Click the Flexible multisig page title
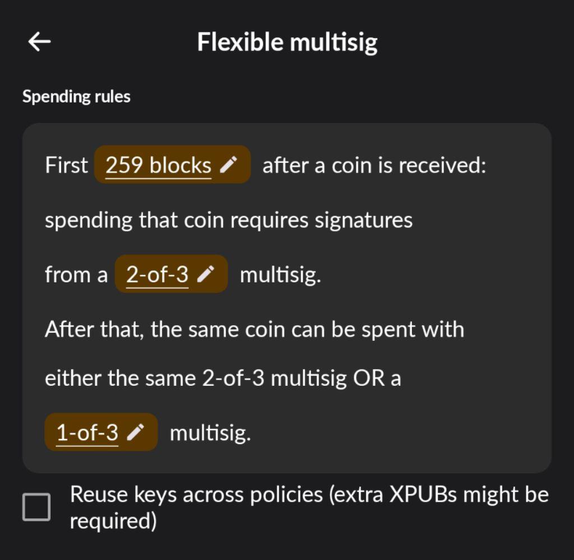574x560 pixels. [x=287, y=43]
